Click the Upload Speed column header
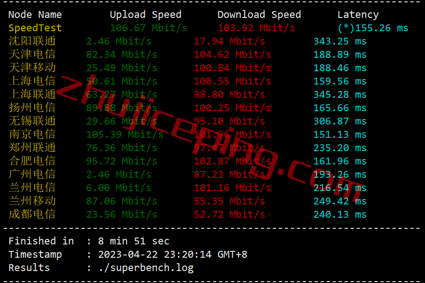This screenshot has width=425, height=283. [x=145, y=15]
